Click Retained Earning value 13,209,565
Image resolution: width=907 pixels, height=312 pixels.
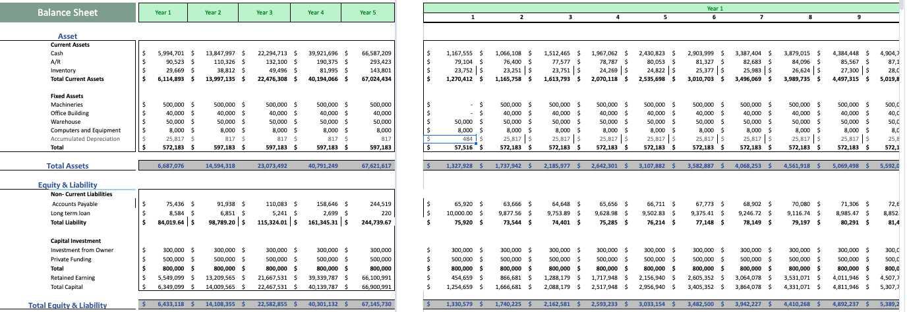223,278
